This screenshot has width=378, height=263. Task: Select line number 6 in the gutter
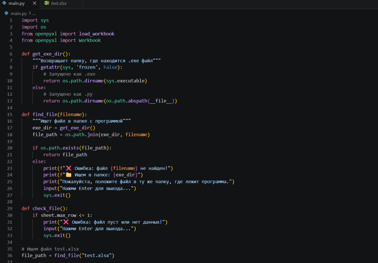[11, 54]
